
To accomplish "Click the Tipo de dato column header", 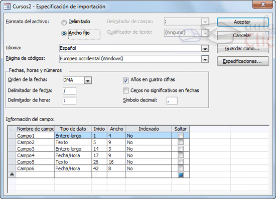I will [x=73, y=129].
